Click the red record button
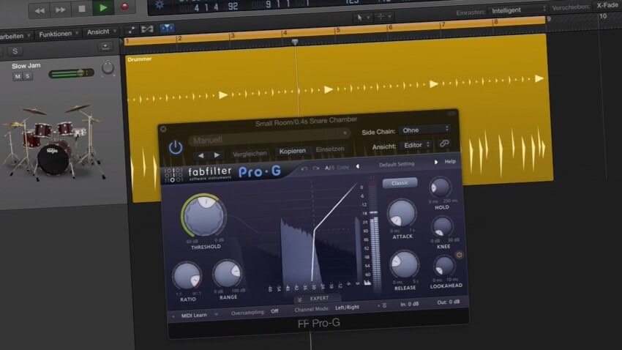This screenshot has width=622, height=350. click(124, 7)
